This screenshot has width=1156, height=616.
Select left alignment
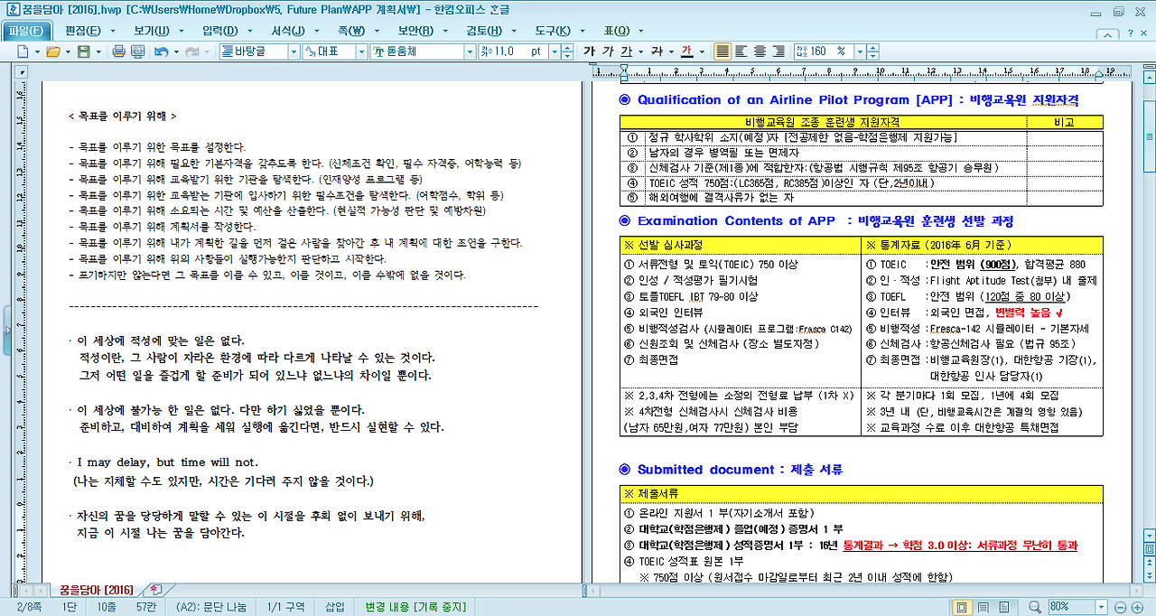pos(741,51)
